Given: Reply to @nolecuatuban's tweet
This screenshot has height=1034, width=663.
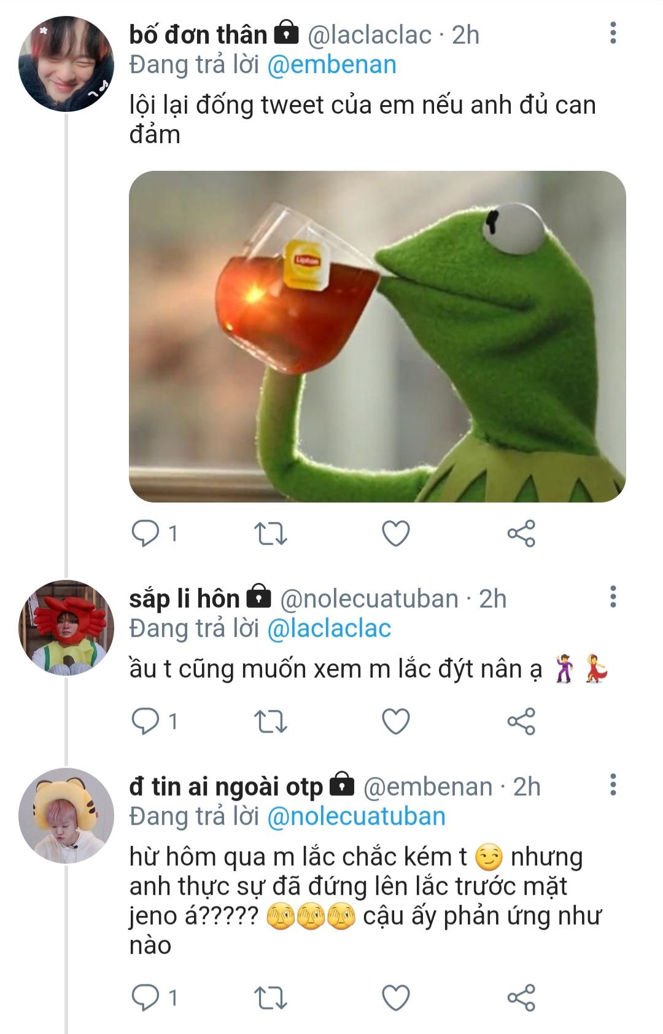Looking at the screenshot, I should click(x=145, y=721).
